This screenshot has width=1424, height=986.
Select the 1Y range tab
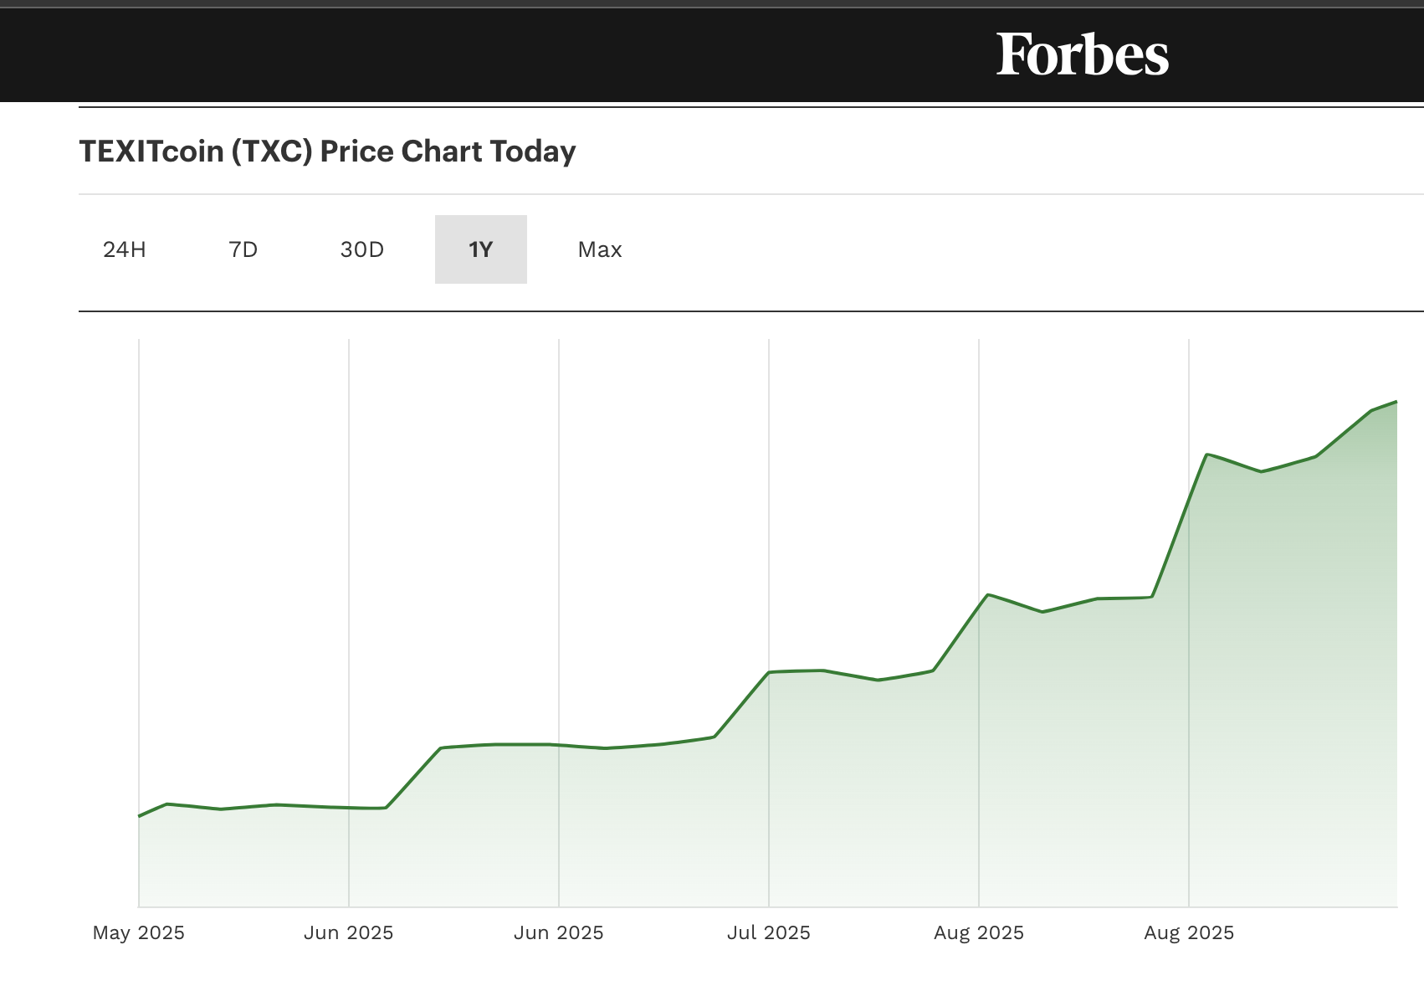(x=481, y=249)
